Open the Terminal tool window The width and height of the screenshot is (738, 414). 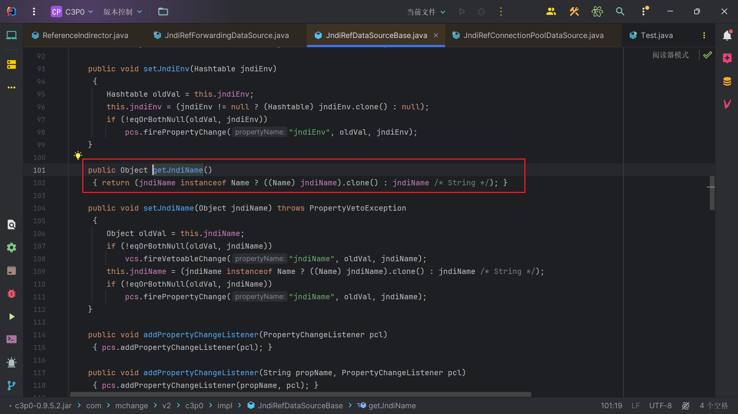tap(12, 339)
